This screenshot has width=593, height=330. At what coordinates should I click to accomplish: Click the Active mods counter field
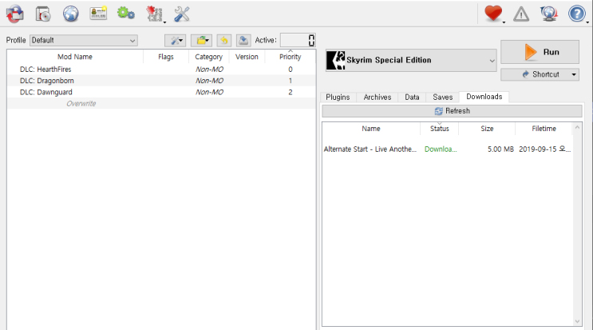(x=298, y=40)
